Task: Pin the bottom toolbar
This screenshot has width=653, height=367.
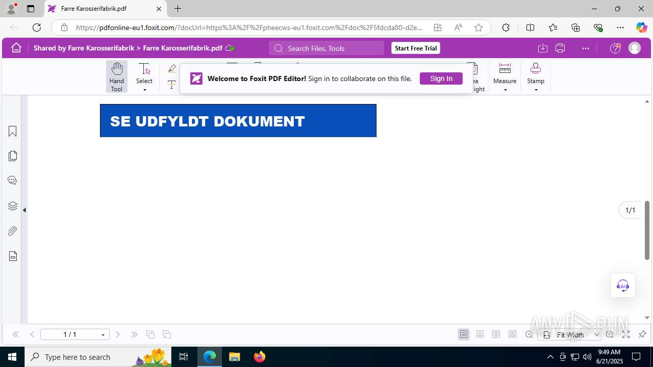Action: point(642,334)
